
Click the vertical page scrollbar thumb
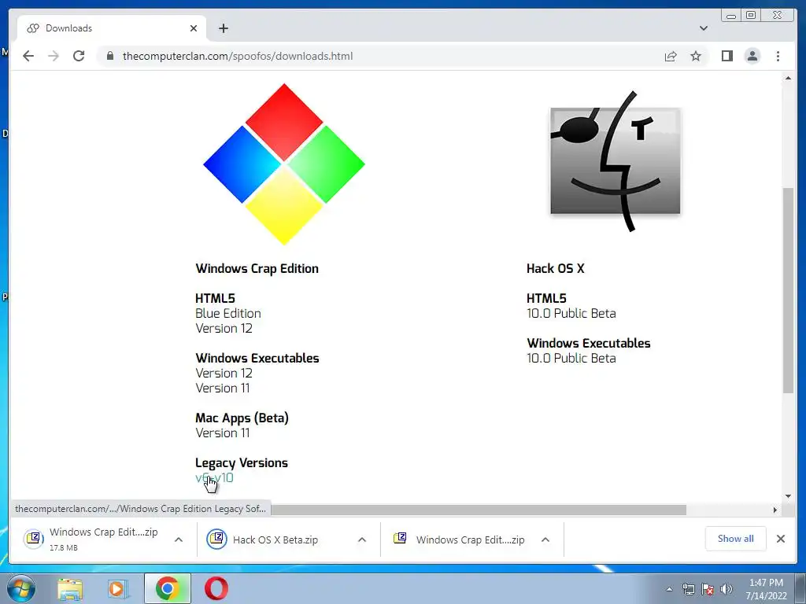788,291
